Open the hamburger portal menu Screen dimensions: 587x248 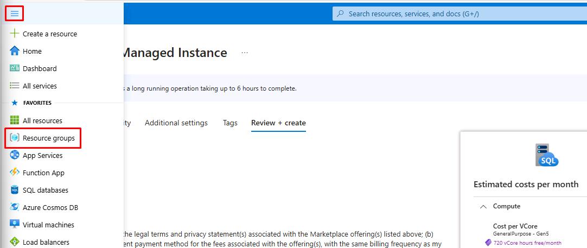click(x=14, y=14)
